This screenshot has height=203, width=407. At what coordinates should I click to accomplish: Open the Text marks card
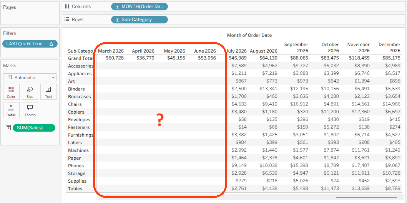pyautogui.click(x=48, y=92)
